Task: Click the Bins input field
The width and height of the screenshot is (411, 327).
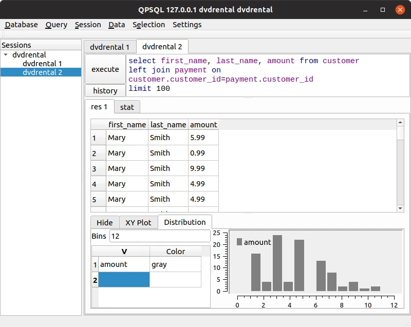Action: (x=160, y=236)
